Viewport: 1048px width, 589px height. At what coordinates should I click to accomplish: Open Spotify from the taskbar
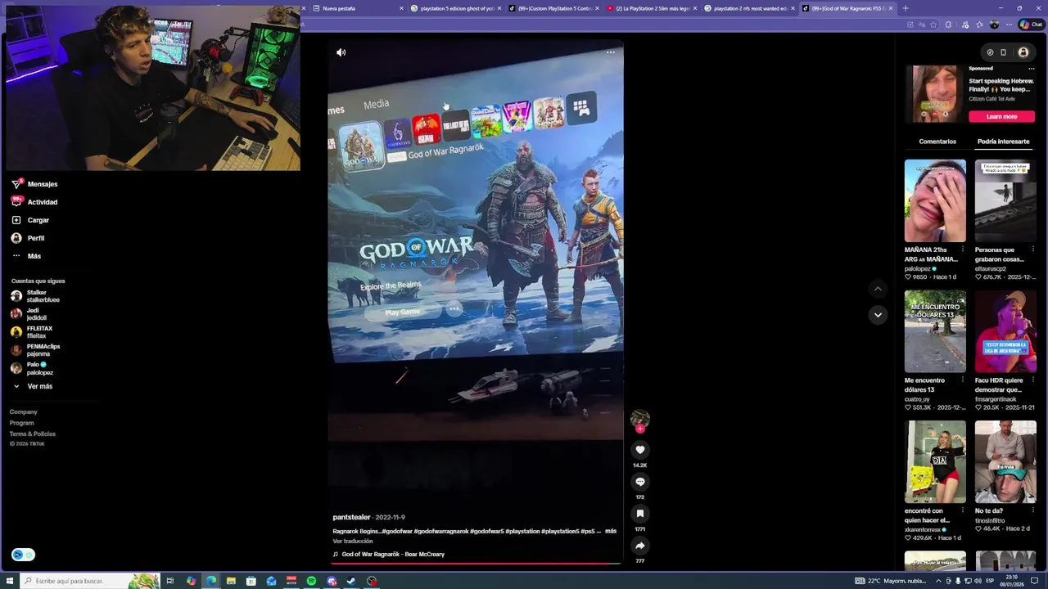pos(311,581)
